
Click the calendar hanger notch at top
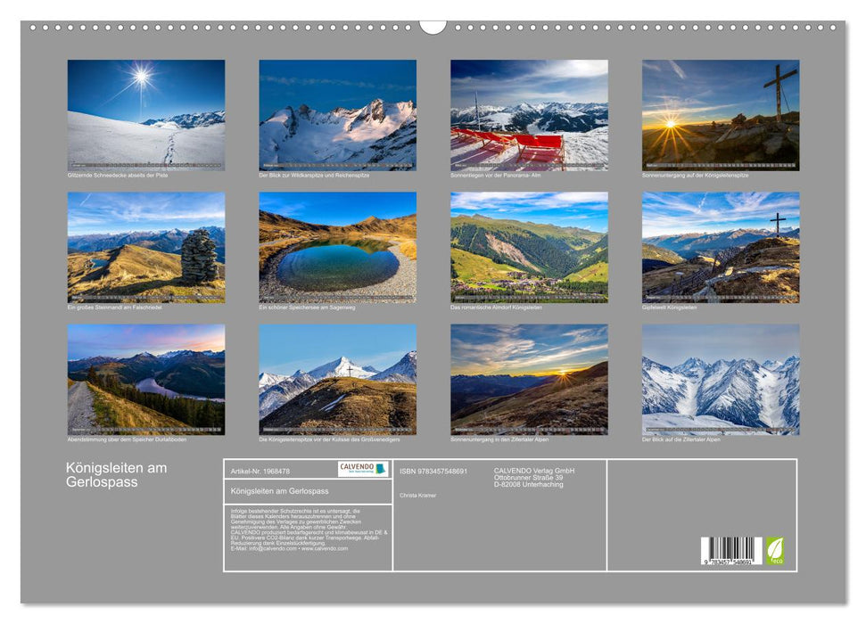click(433, 27)
